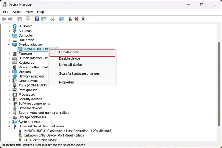Viewport: 222px width, 148px height.
Task: Click the Computer category icon
Action: (15, 35)
